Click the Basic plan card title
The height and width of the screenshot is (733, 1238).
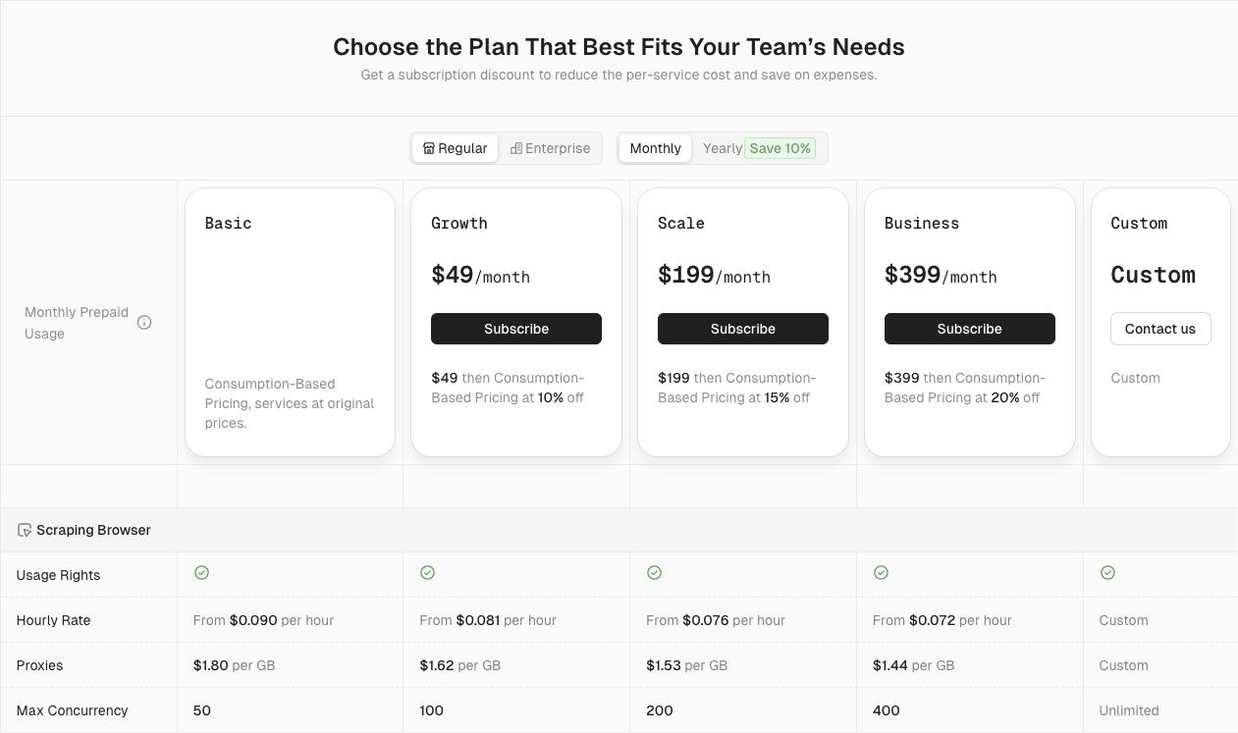[x=228, y=224]
